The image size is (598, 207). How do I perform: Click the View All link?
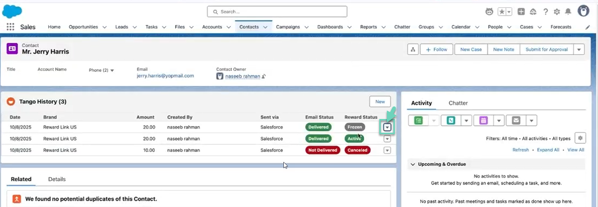[x=576, y=150]
